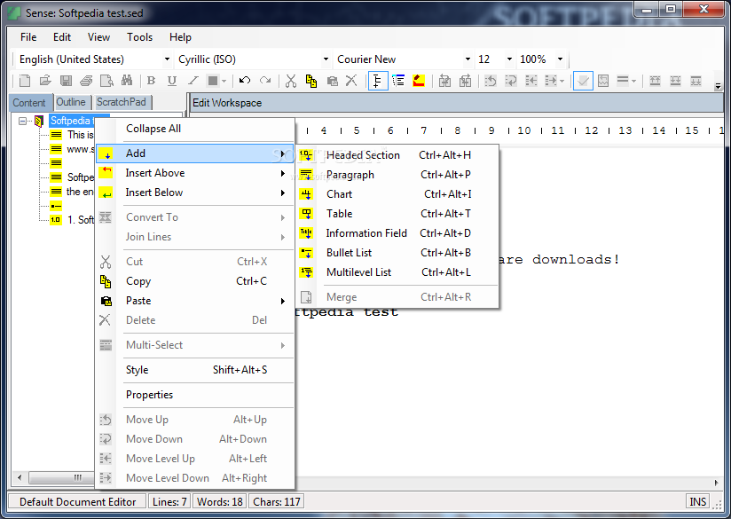Click the 'Words: 18' status bar field
731x519 pixels.
(x=220, y=502)
